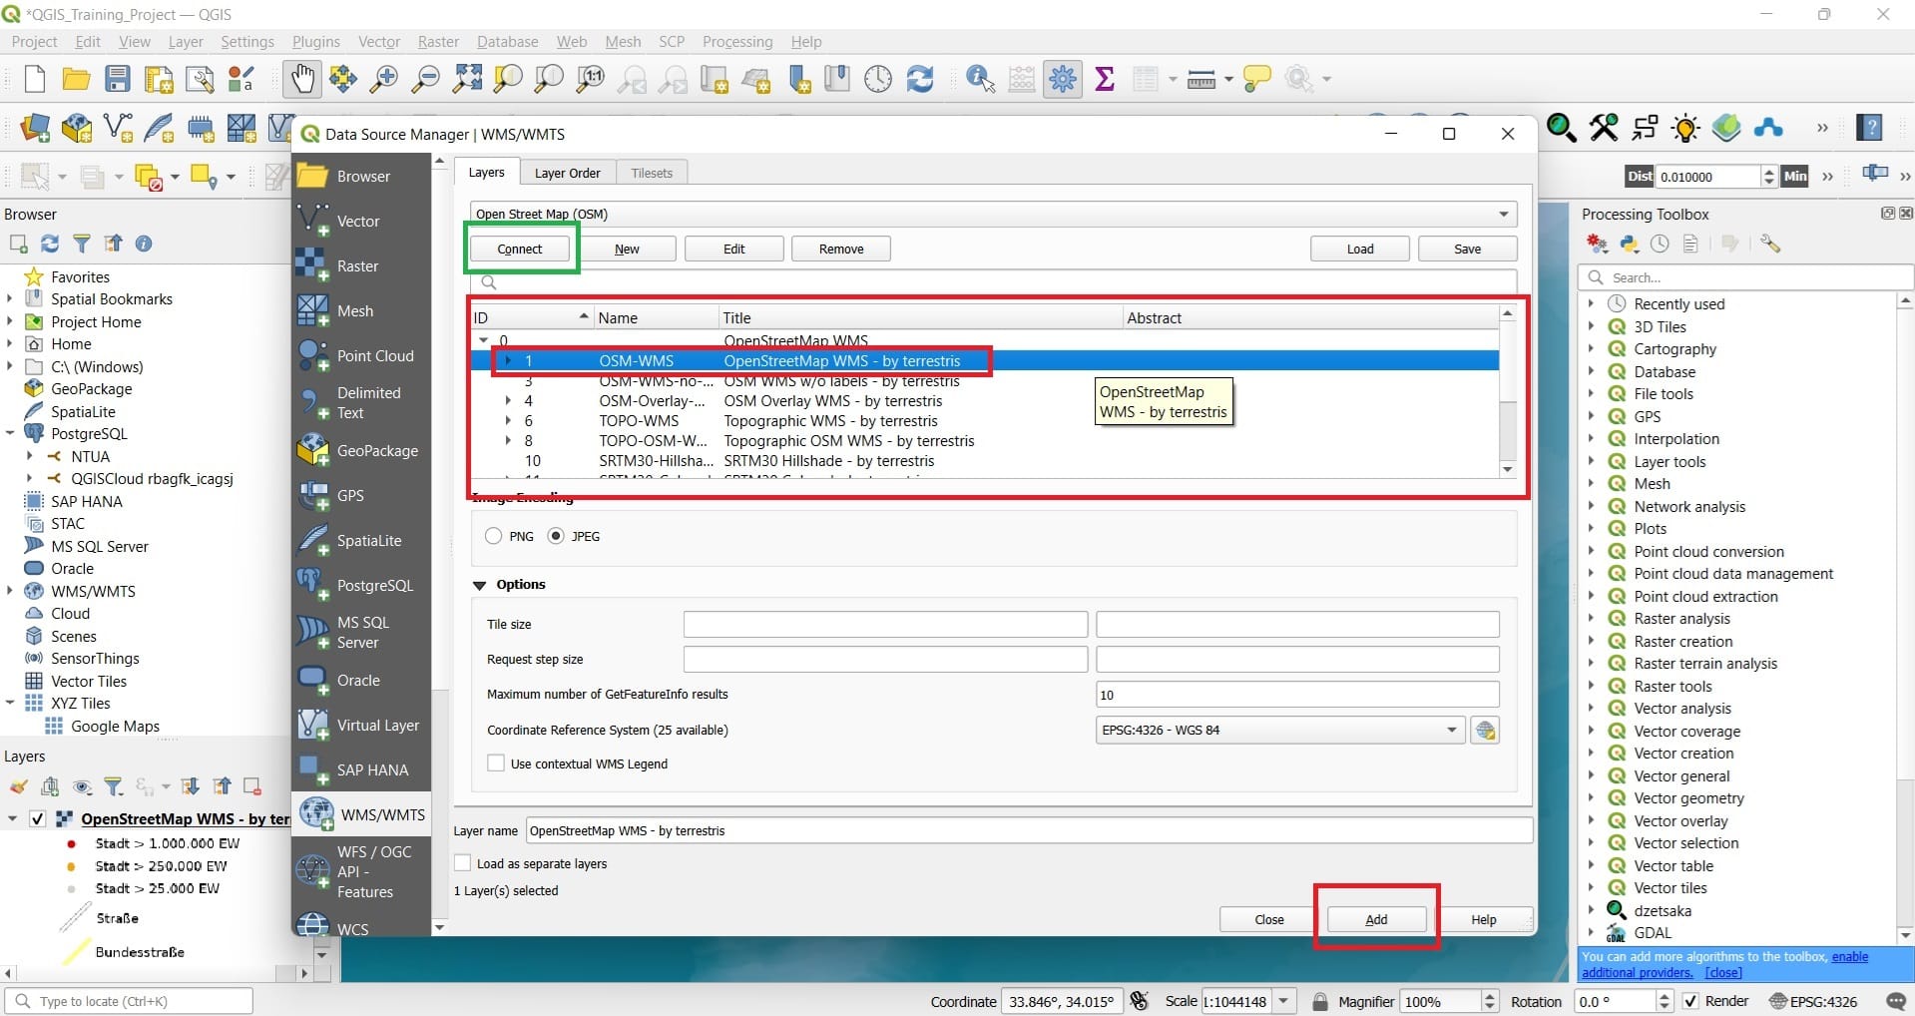This screenshot has width=1915, height=1016.
Task: Click Filter Browser funnel icon
Action: pyautogui.click(x=82, y=244)
